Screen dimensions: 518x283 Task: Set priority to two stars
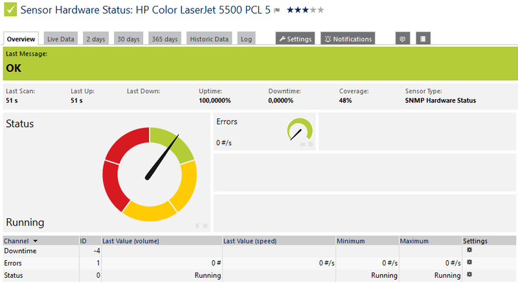tap(298, 10)
